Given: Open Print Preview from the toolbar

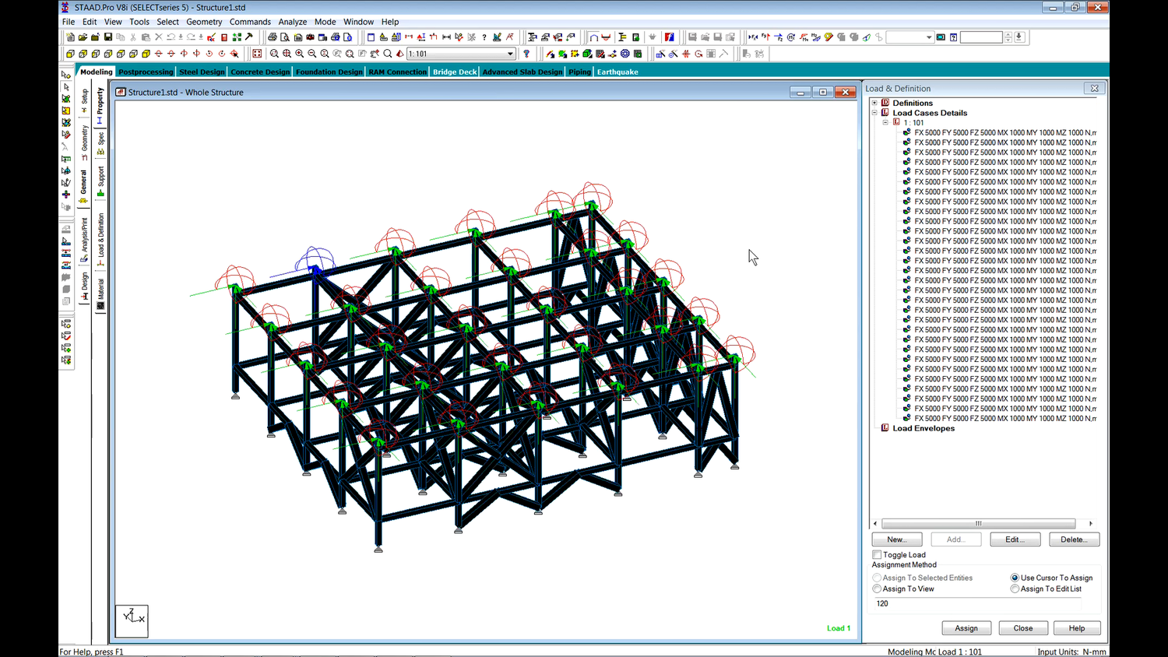Looking at the screenshot, I should coord(285,37).
